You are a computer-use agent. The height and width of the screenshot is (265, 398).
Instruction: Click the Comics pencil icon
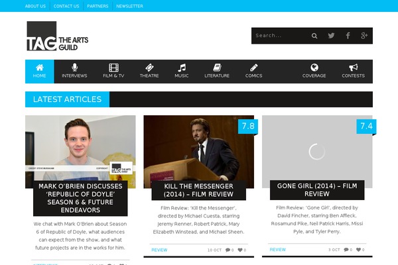click(253, 68)
